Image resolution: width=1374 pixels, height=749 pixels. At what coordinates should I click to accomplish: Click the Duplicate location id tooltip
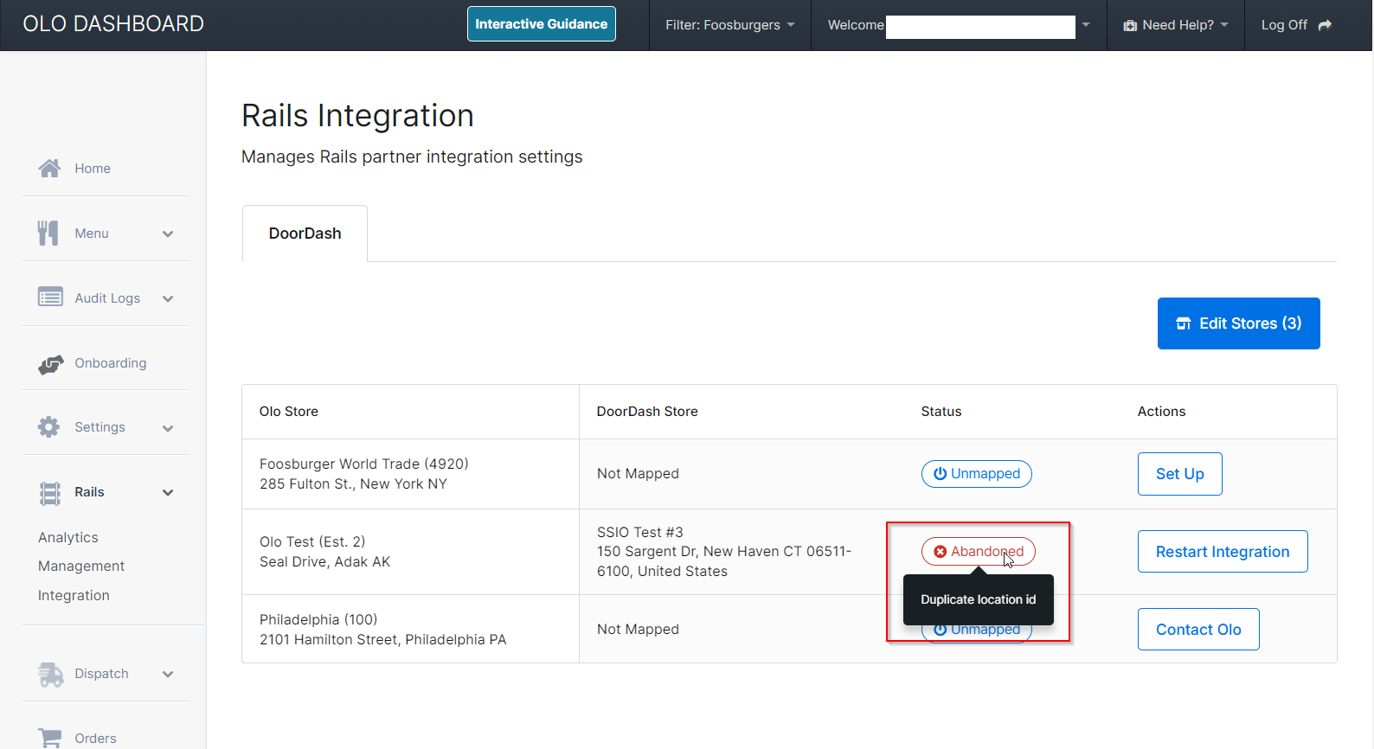click(979, 599)
